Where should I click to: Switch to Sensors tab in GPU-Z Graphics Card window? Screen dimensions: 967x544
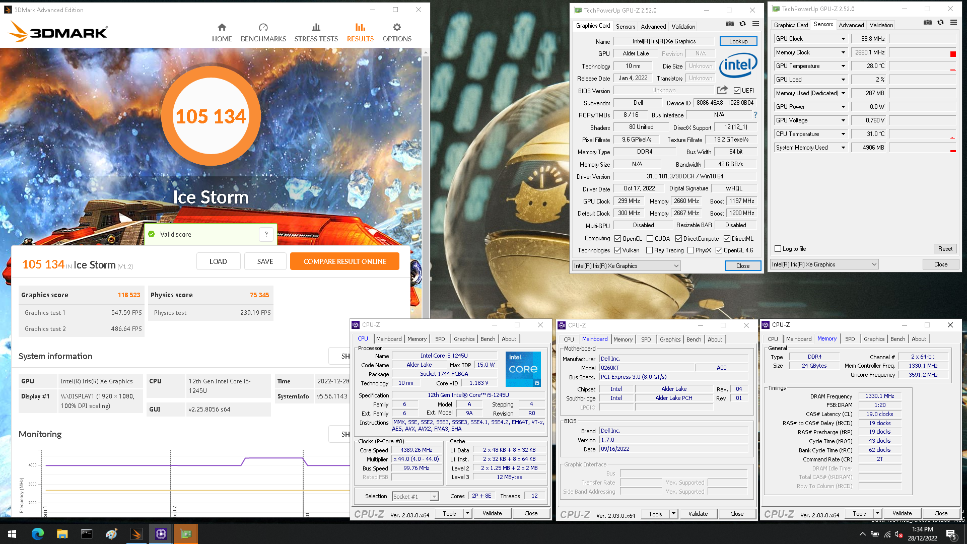click(x=625, y=27)
